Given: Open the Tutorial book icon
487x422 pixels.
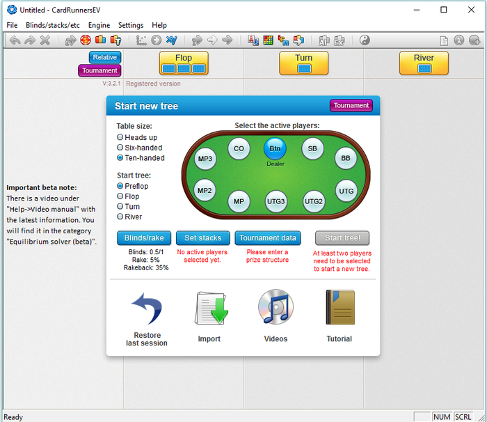Looking at the screenshot, I should click(340, 307).
